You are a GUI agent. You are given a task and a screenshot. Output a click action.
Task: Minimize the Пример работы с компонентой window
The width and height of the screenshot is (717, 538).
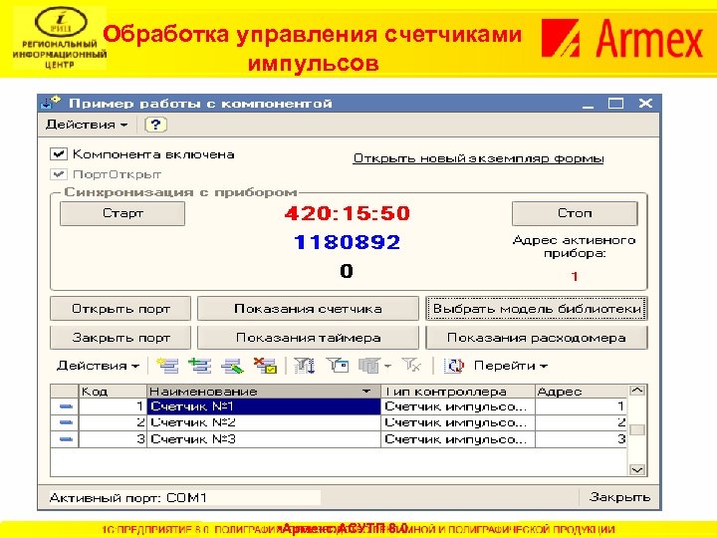589,105
